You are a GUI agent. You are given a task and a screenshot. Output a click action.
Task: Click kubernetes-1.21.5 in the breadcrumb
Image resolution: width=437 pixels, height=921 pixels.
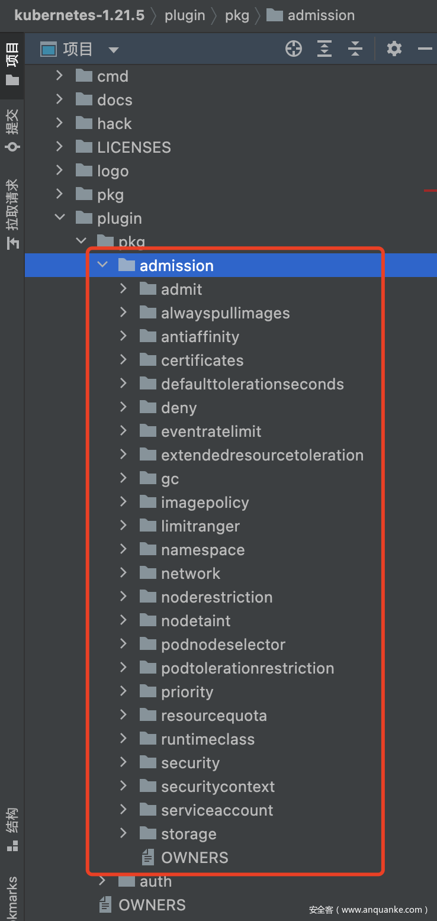[x=79, y=15]
